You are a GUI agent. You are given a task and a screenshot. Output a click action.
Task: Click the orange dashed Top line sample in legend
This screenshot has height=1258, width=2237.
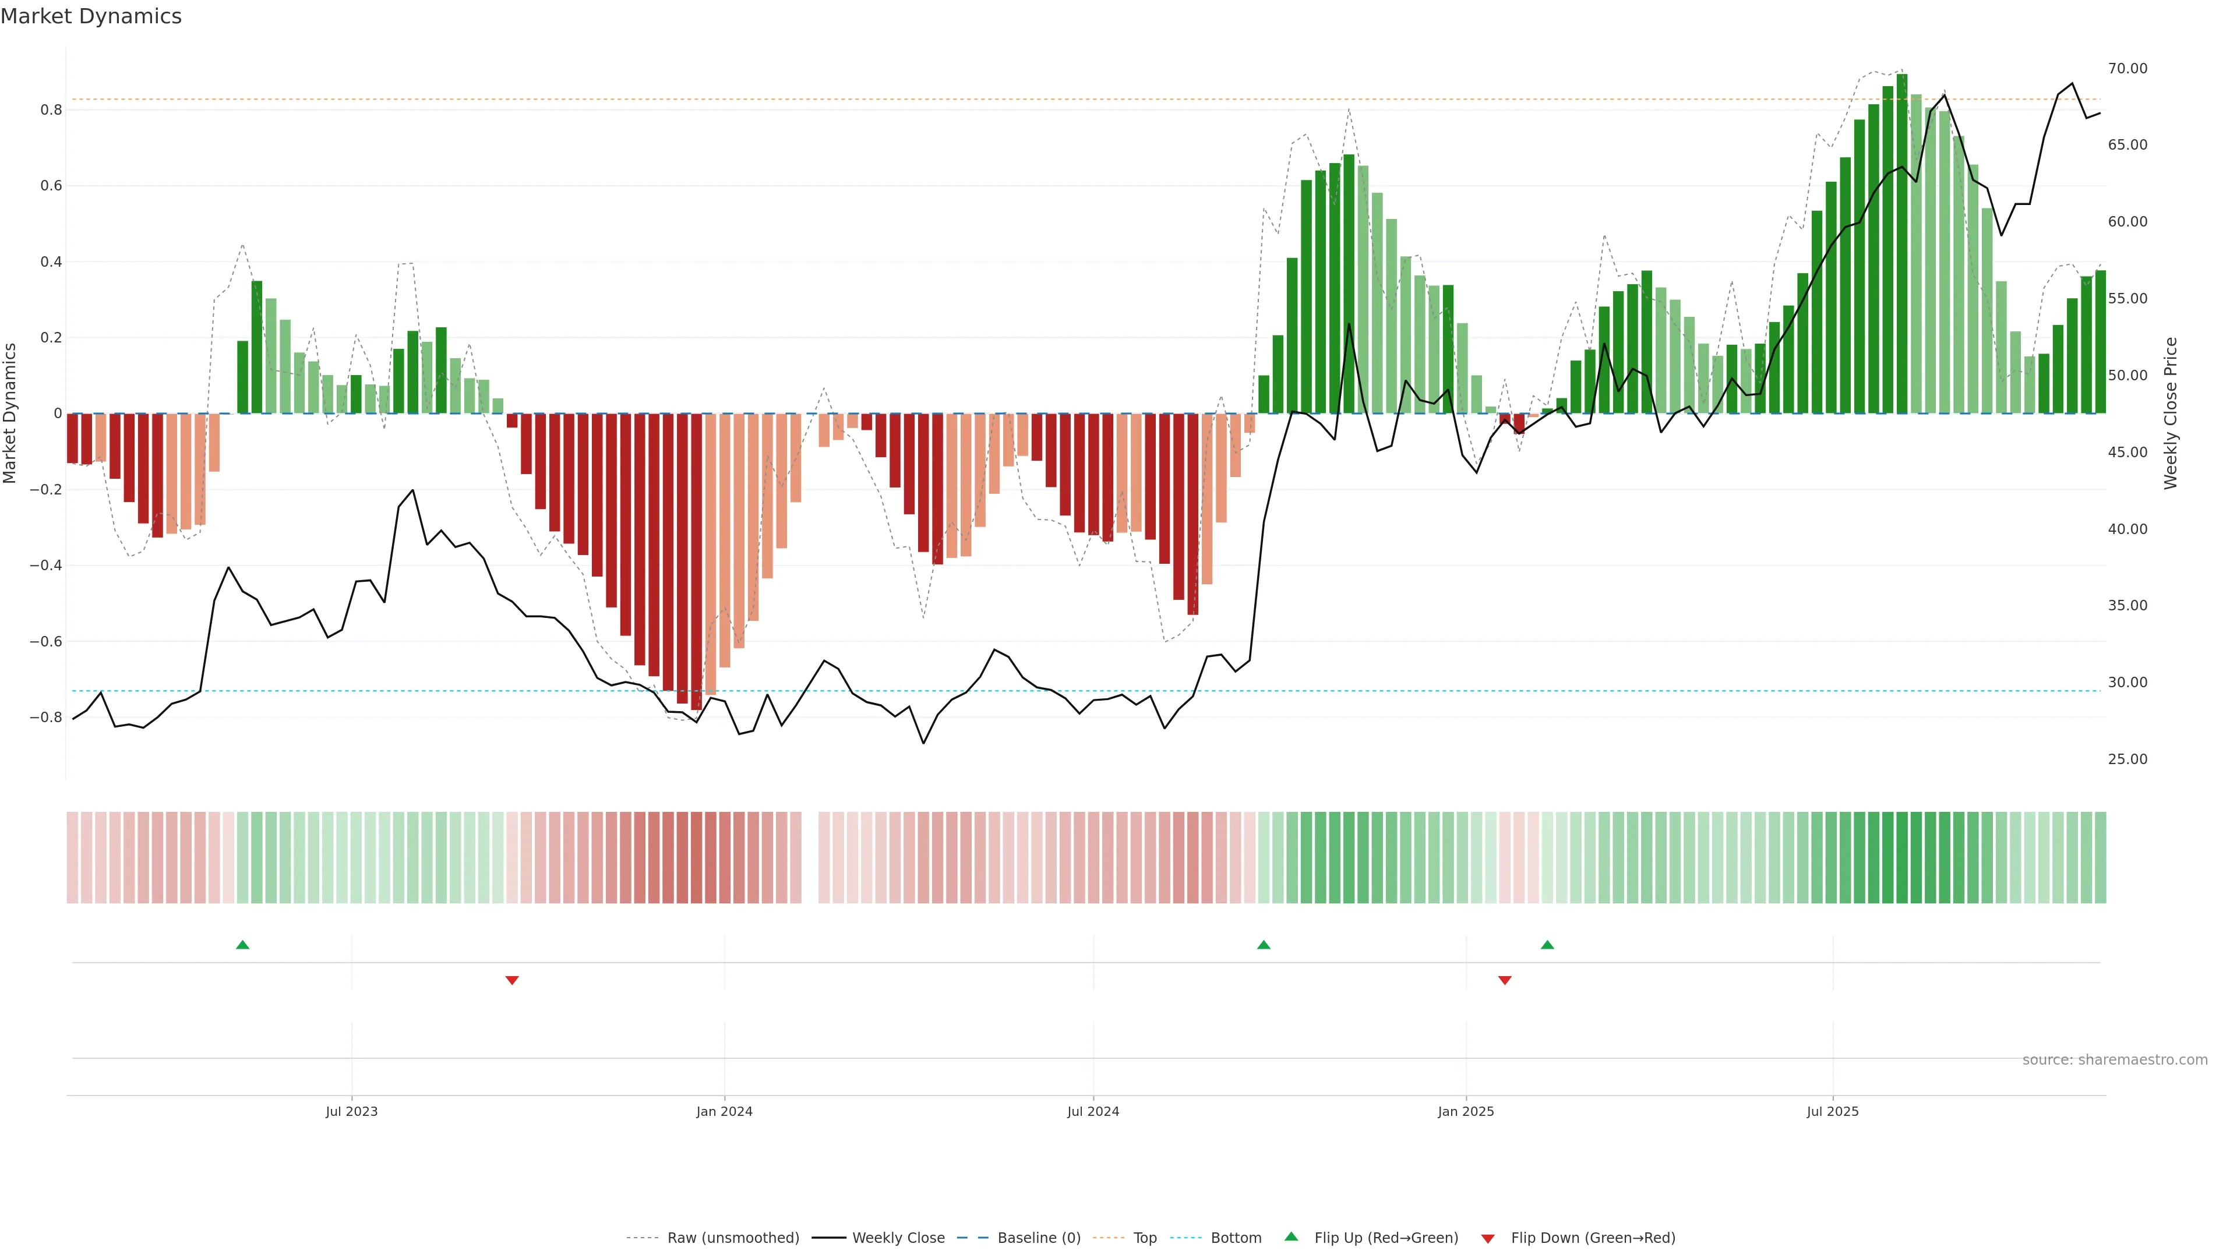[x=1108, y=1238]
